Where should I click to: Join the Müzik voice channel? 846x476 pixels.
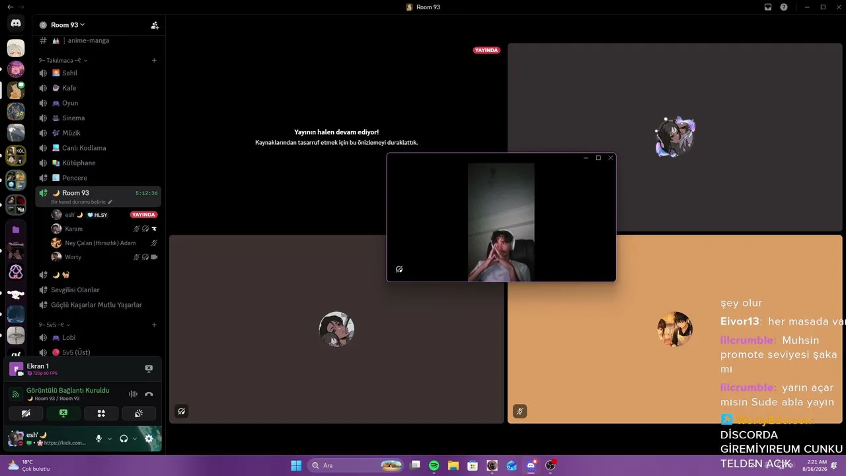pyautogui.click(x=98, y=133)
